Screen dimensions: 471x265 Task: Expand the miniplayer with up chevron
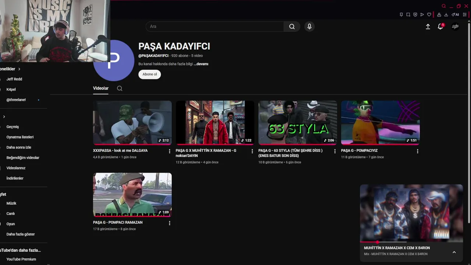454,252
